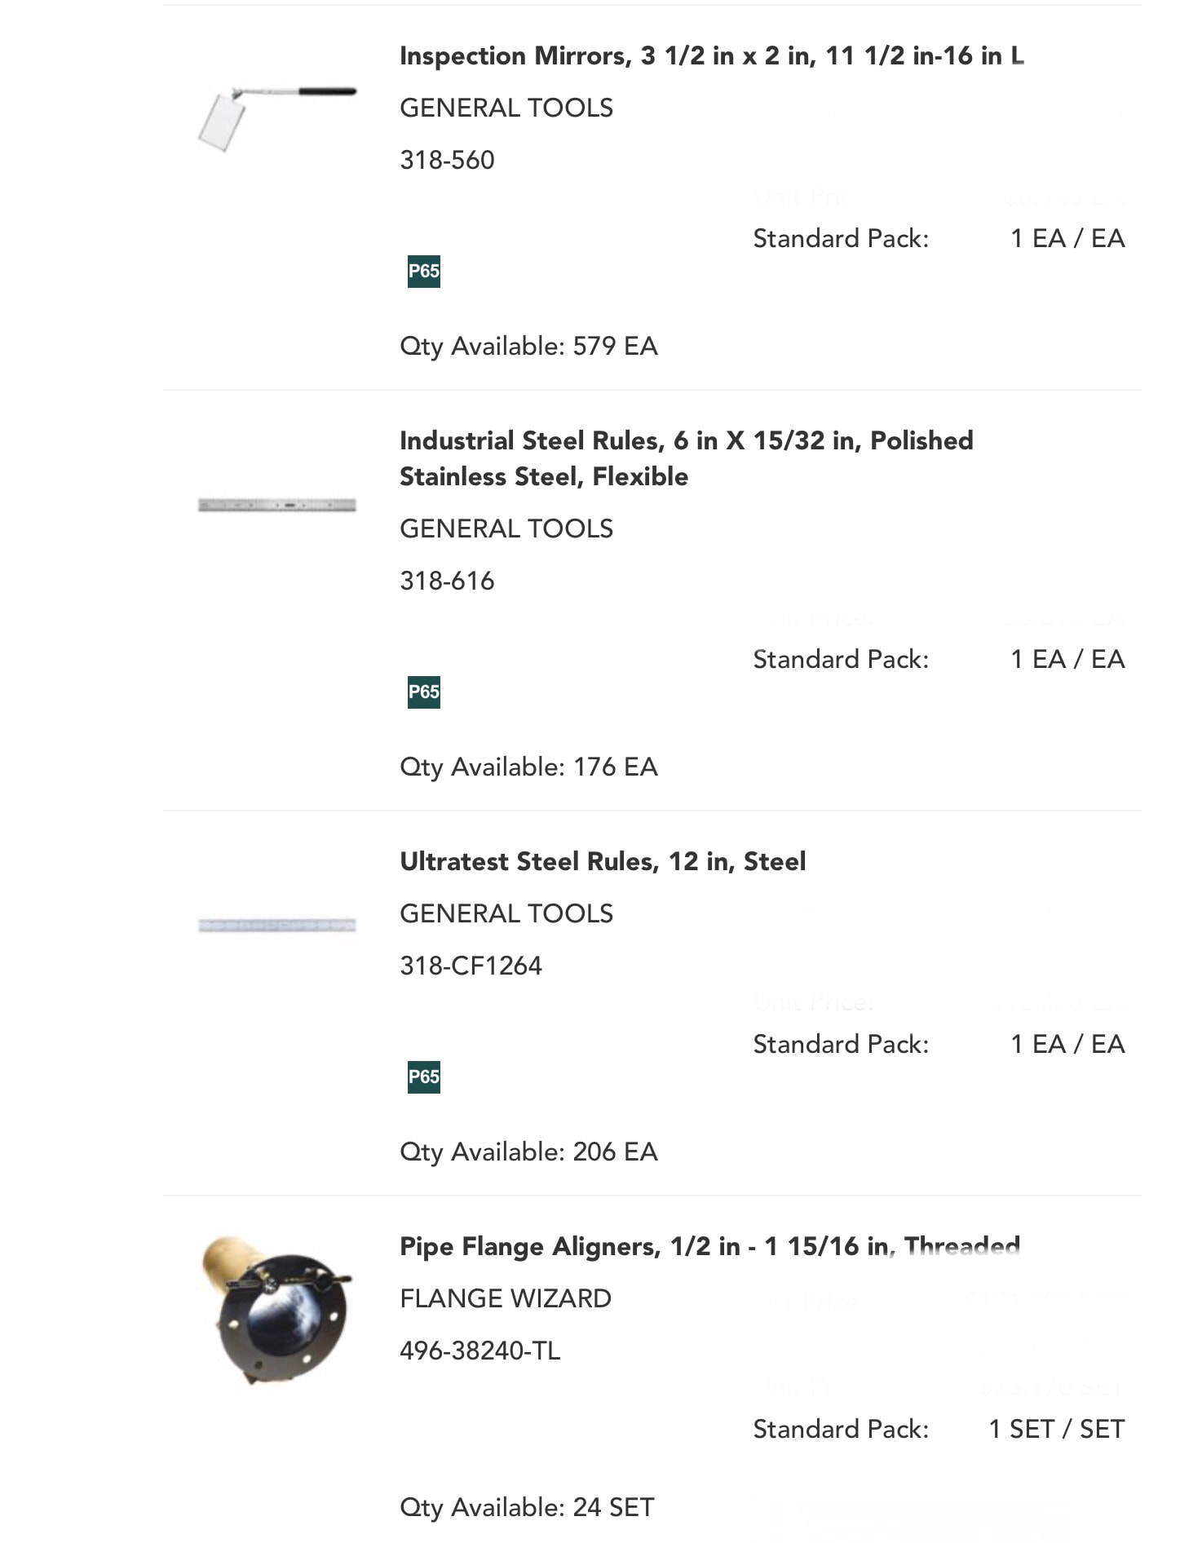Open the Industrial Steel Rules ruler image
Viewport: 1180px width, 1543px height.
[x=277, y=505]
